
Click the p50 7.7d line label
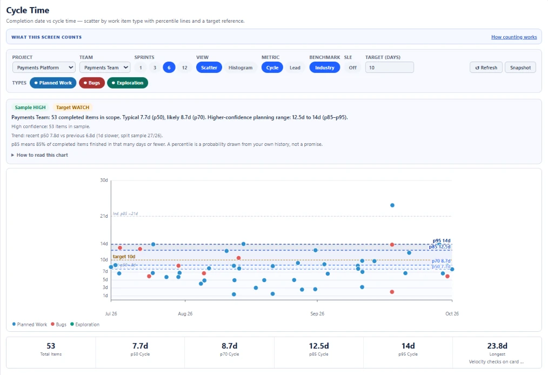coord(441,266)
